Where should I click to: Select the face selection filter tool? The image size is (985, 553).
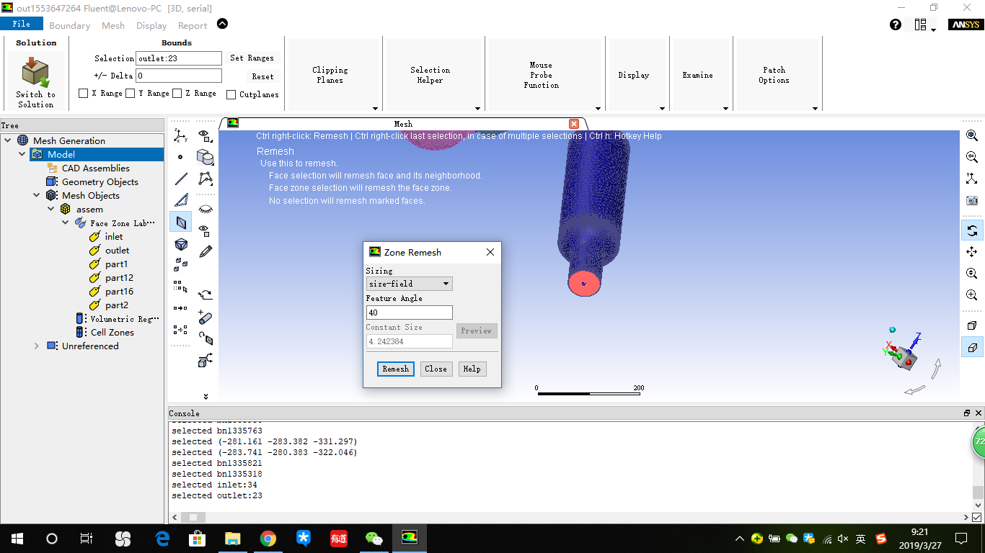click(181, 222)
